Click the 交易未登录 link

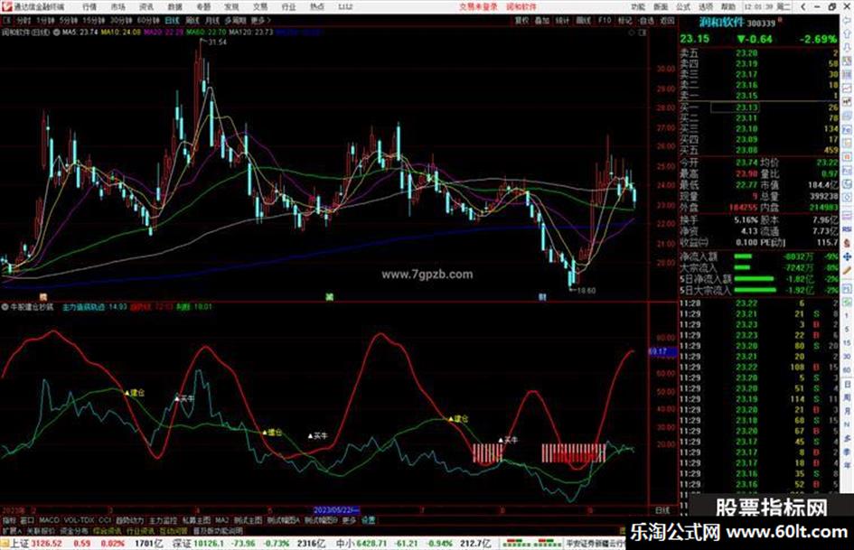478,6
